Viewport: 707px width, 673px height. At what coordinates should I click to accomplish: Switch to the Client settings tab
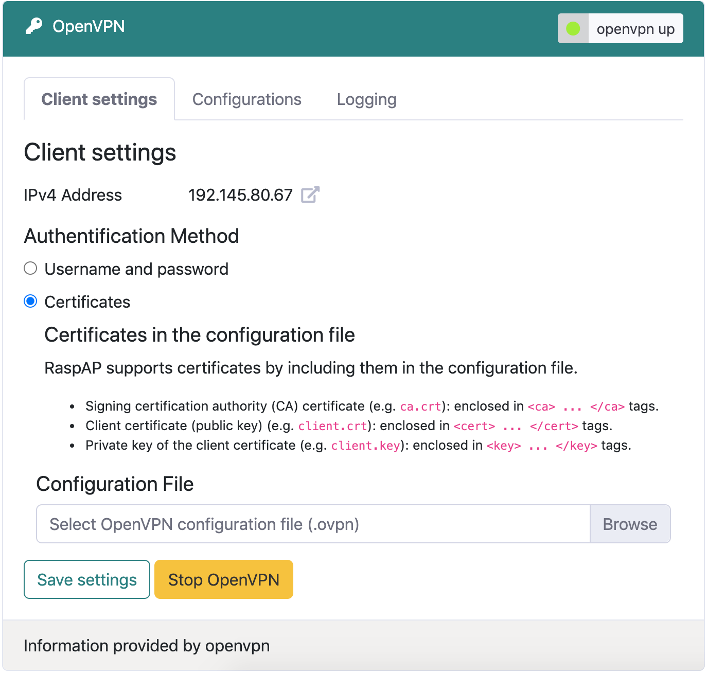tap(99, 99)
